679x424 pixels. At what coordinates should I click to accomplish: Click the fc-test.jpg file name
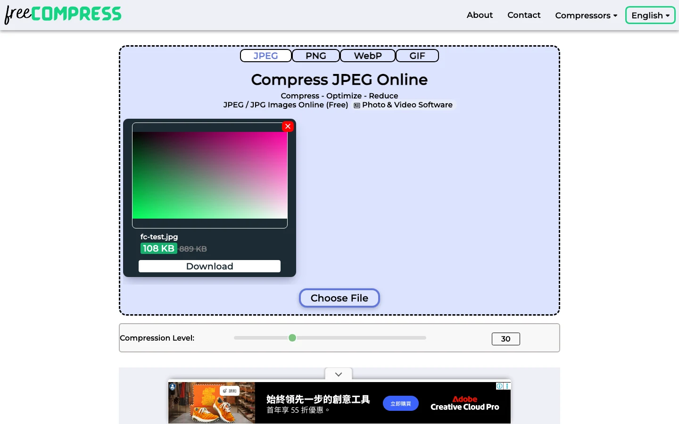click(x=159, y=237)
